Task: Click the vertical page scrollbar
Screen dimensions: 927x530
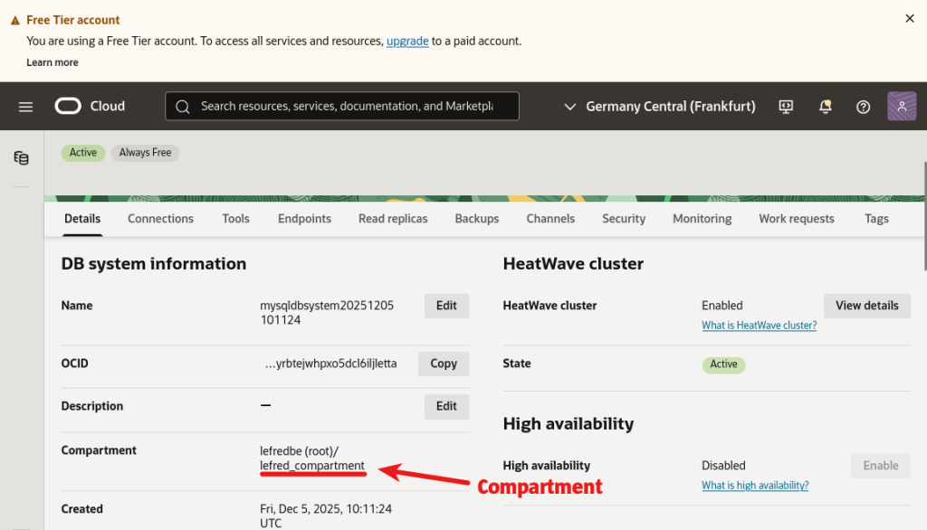Action: coord(923,217)
